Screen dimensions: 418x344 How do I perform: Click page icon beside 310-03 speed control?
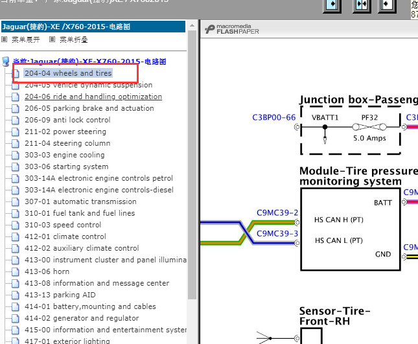[x=16, y=225]
